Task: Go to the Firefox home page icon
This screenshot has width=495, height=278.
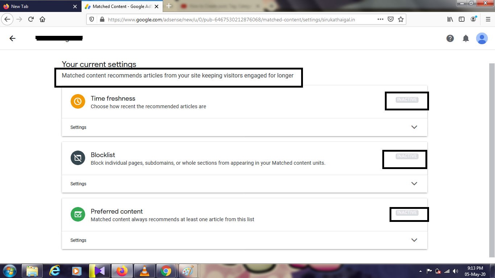Action: tap(42, 20)
